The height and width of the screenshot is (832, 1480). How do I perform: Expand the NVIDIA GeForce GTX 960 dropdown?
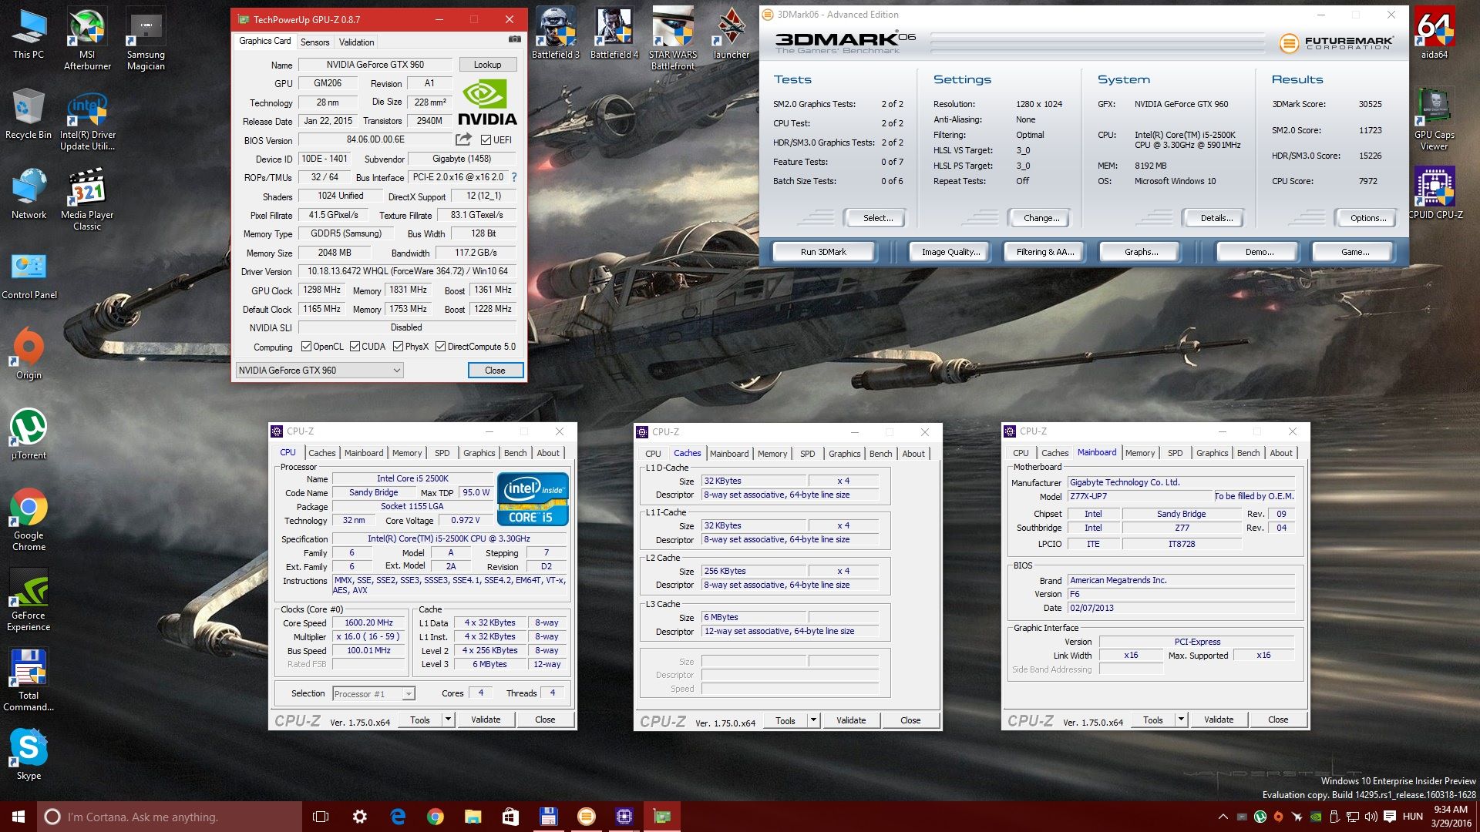tap(396, 371)
